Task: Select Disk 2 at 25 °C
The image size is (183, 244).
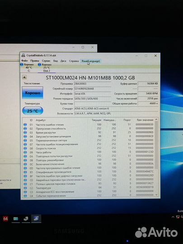Action: (x=47, y=68)
